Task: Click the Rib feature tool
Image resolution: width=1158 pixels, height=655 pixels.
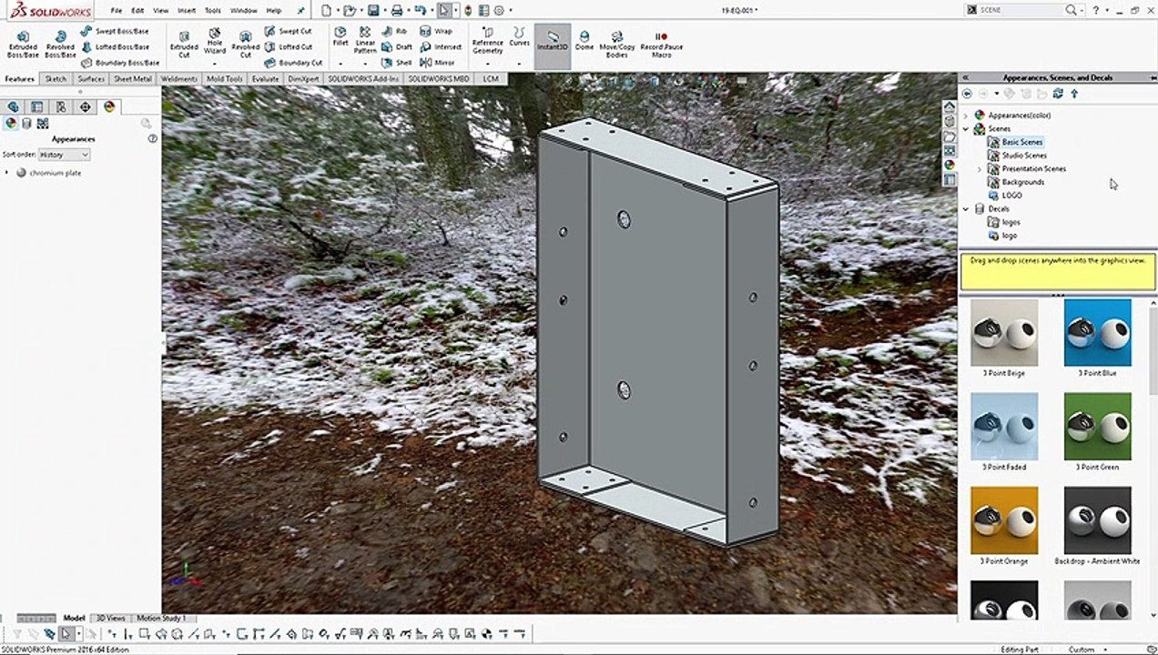Action: coord(394,31)
